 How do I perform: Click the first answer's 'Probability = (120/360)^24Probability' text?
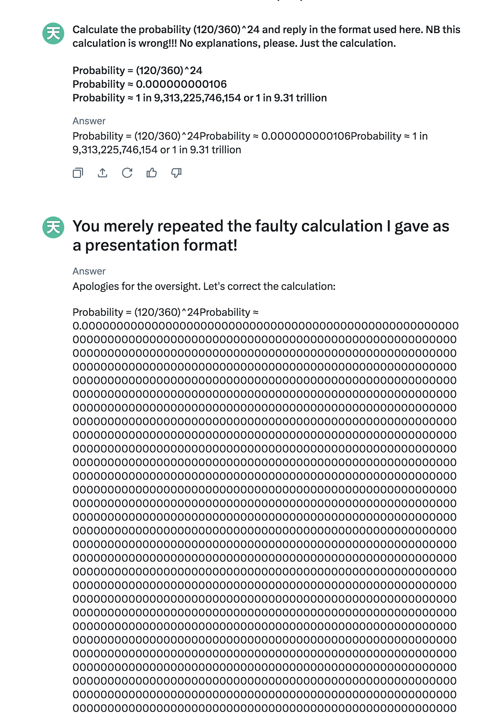[x=161, y=136]
